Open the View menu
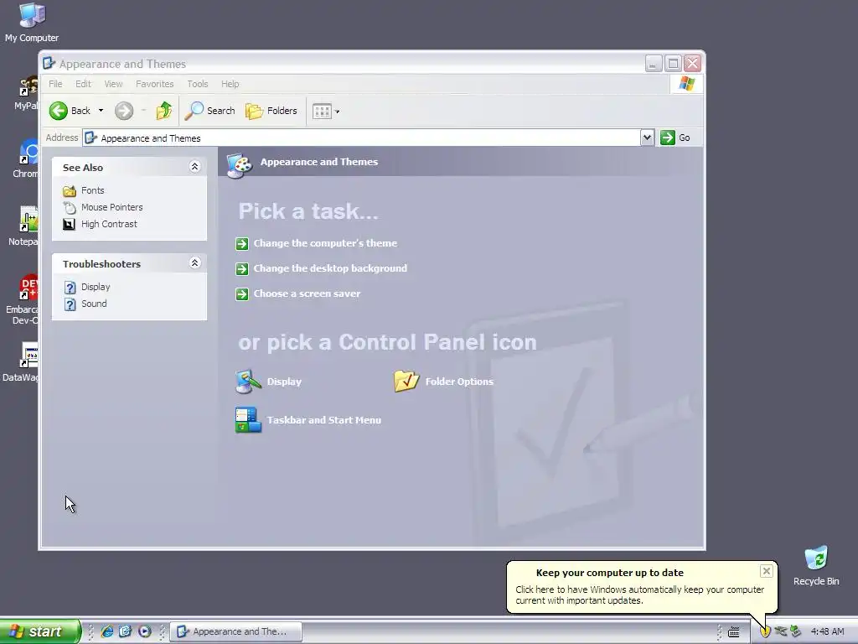 (x=113, y=84)
